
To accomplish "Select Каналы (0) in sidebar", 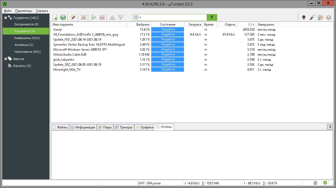I will 22,66.
